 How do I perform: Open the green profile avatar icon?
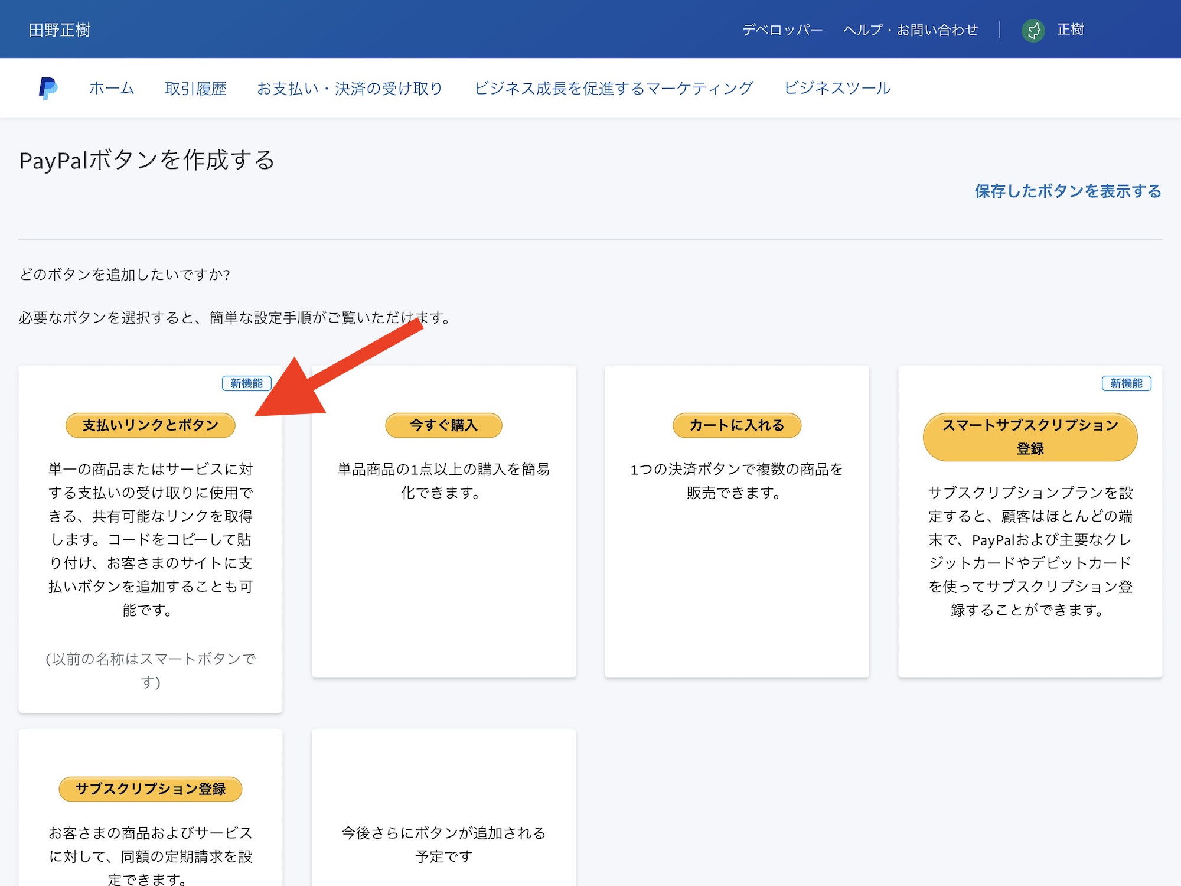[1033, 30]
